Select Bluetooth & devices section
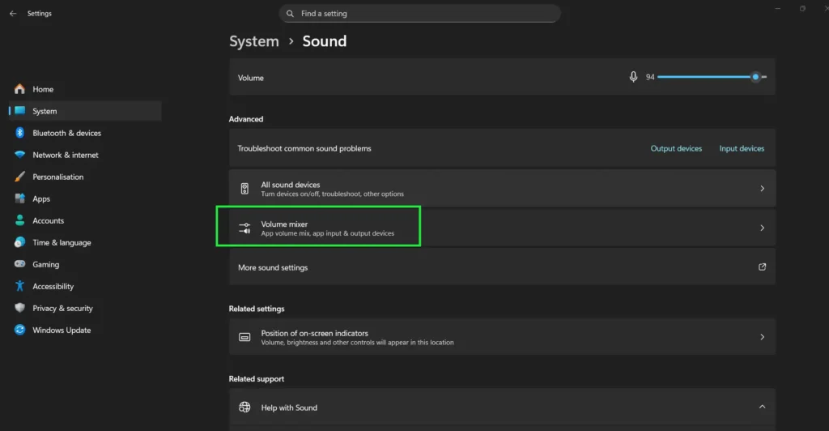The height and width of the screenshot is (431, 829). click(84, 133)
